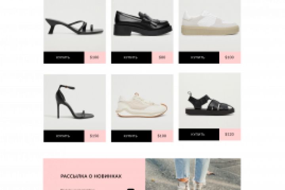This screenshot has width=285, height=190.
Task: Click the КУПИТЬ button under black fisherman sandal
Action: click(x=199, y=134)
